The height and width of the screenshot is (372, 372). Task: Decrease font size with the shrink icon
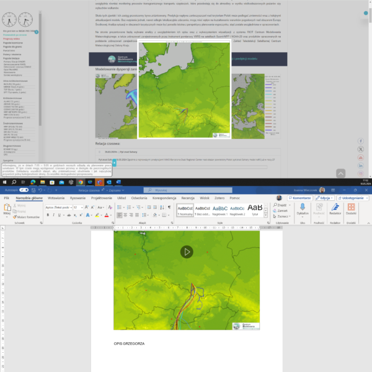92,207
